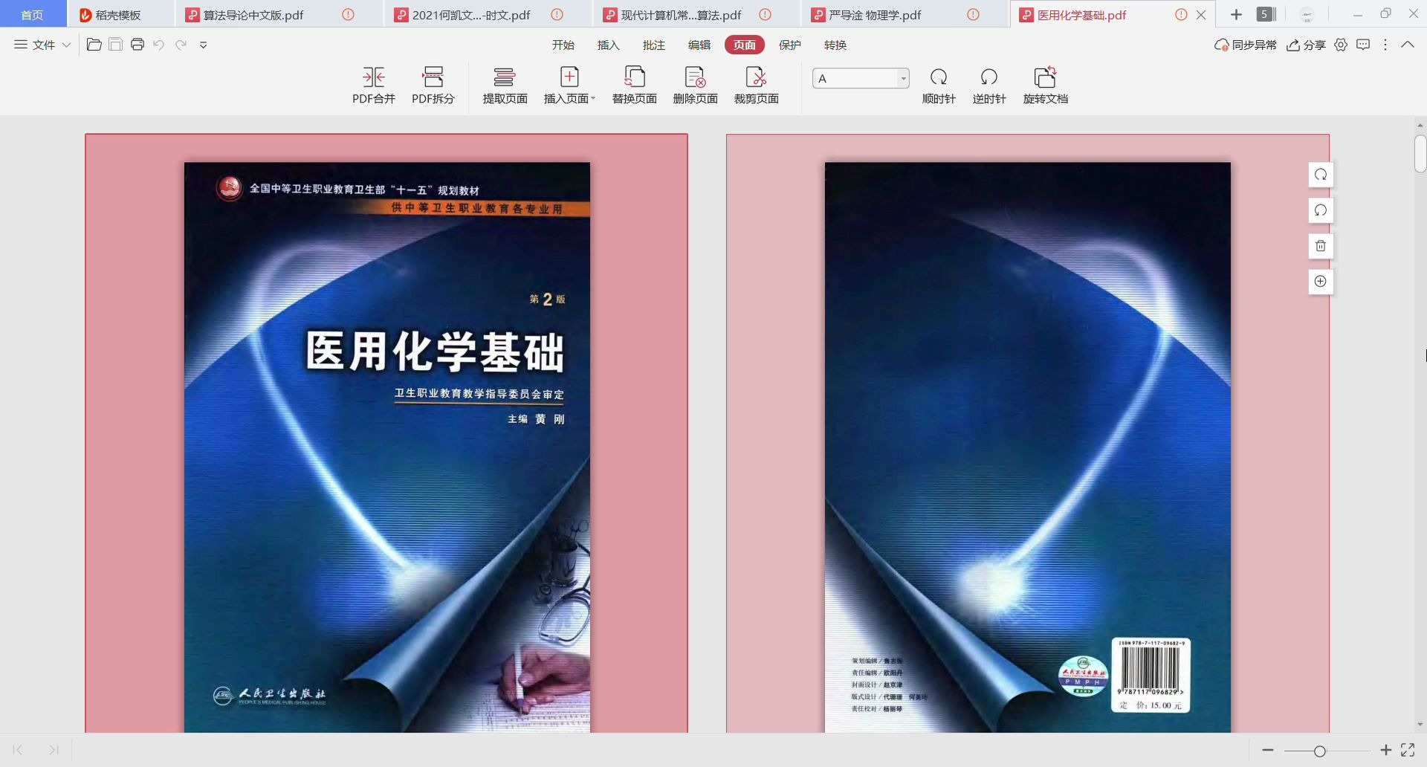Image resolution: width=1427 pixels, height=767 pixels.
Task: Collapse the ribbon with the up chevron
Action: click(x=1408, y=45)
